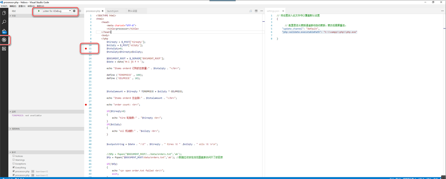Split the editor using split icon
446x179 pixels.
(256, 11)
